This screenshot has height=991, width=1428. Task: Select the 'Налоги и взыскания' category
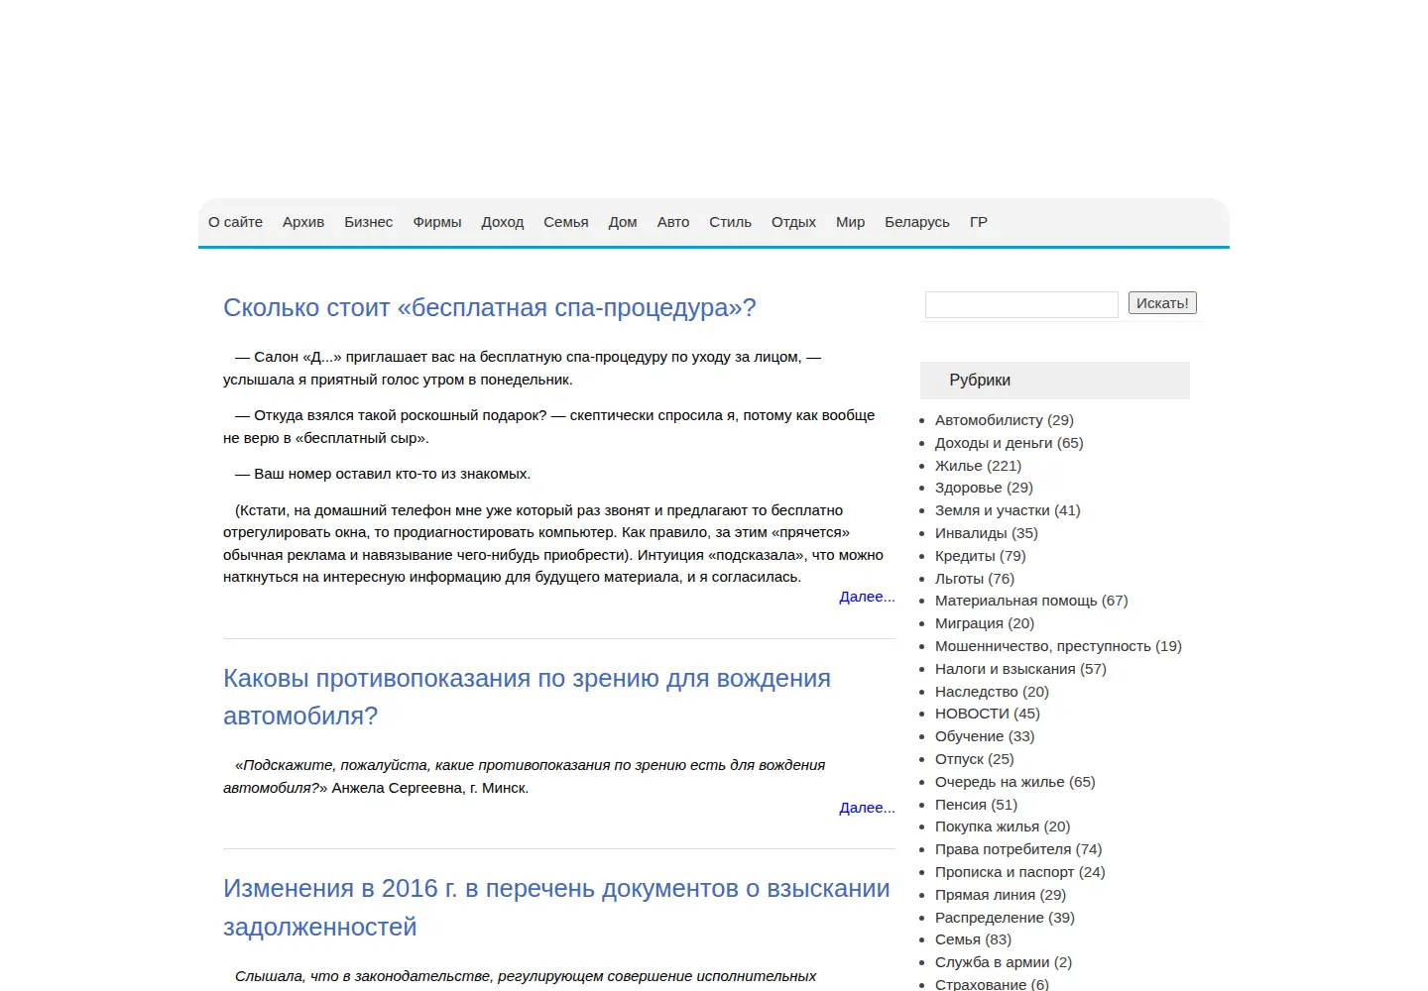click(x=1006, y=669)
